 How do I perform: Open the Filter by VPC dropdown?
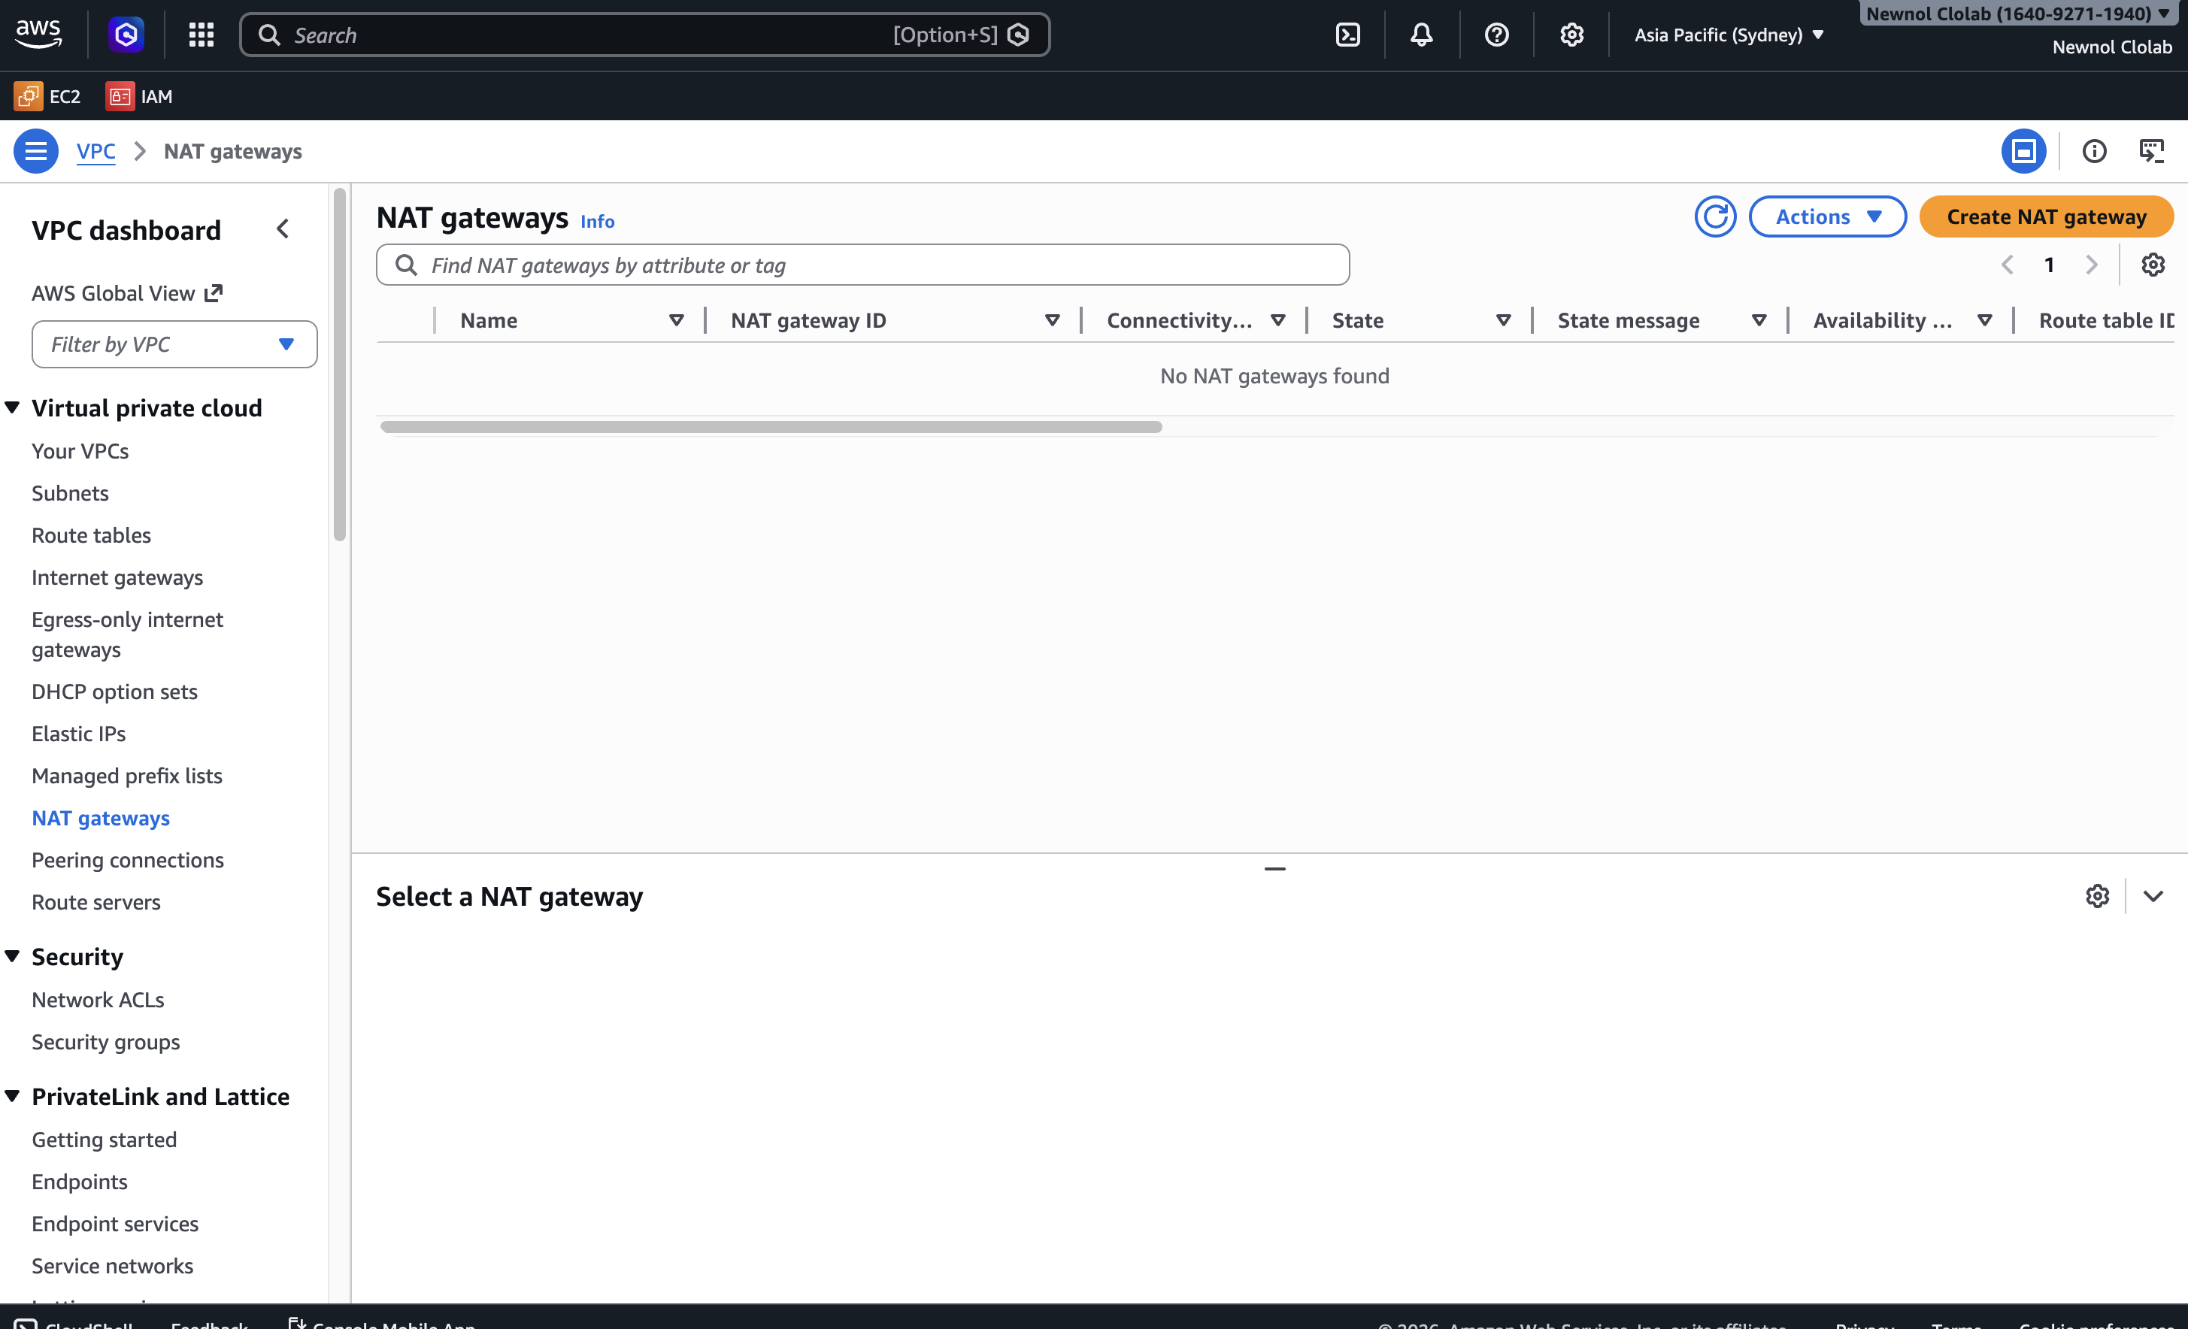[174, 344]
